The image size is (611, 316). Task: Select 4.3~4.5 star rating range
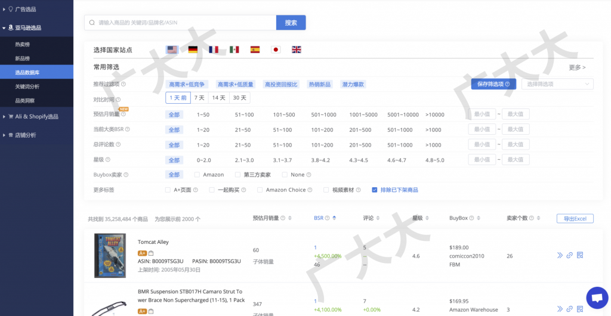click(x=359, y=160)
